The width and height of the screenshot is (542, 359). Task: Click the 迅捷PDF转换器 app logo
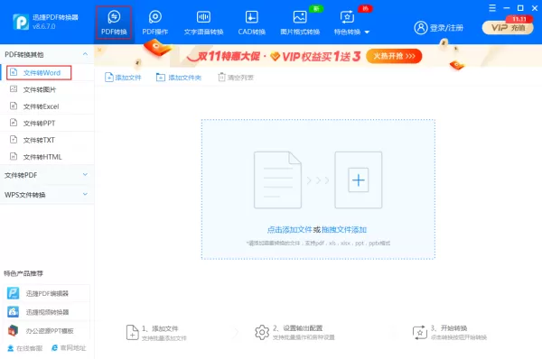[21, 22]
